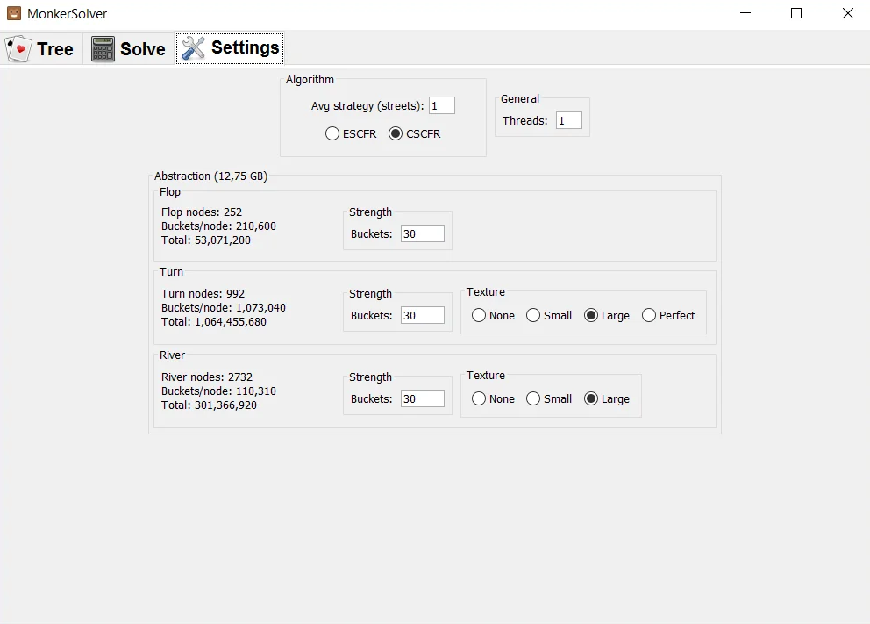Open the Tree tab
Screen dimensions: 870x624
[x=41, y=49]
